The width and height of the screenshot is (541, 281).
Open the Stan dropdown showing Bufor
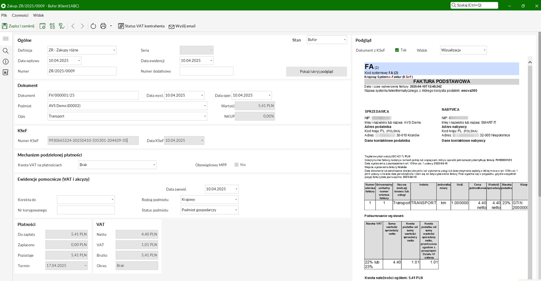(x=345, y=40)
